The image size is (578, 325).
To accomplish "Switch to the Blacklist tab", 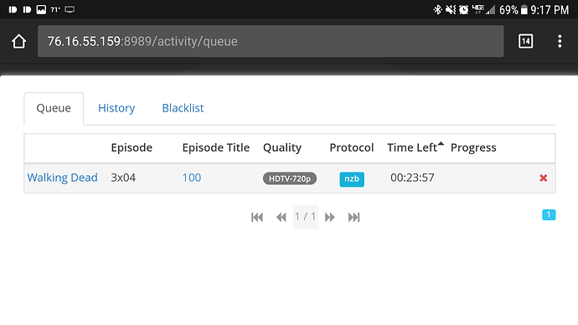I will [183, 108].
